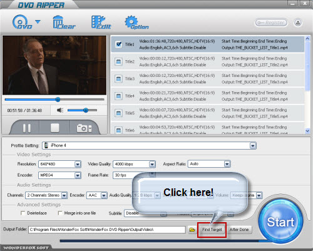Select Title5 video 00:00:07 info text
The image size is (313, 251).
point(177,110)
